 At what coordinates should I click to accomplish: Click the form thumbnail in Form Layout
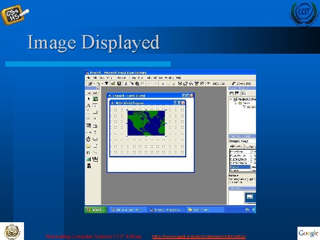250,196
